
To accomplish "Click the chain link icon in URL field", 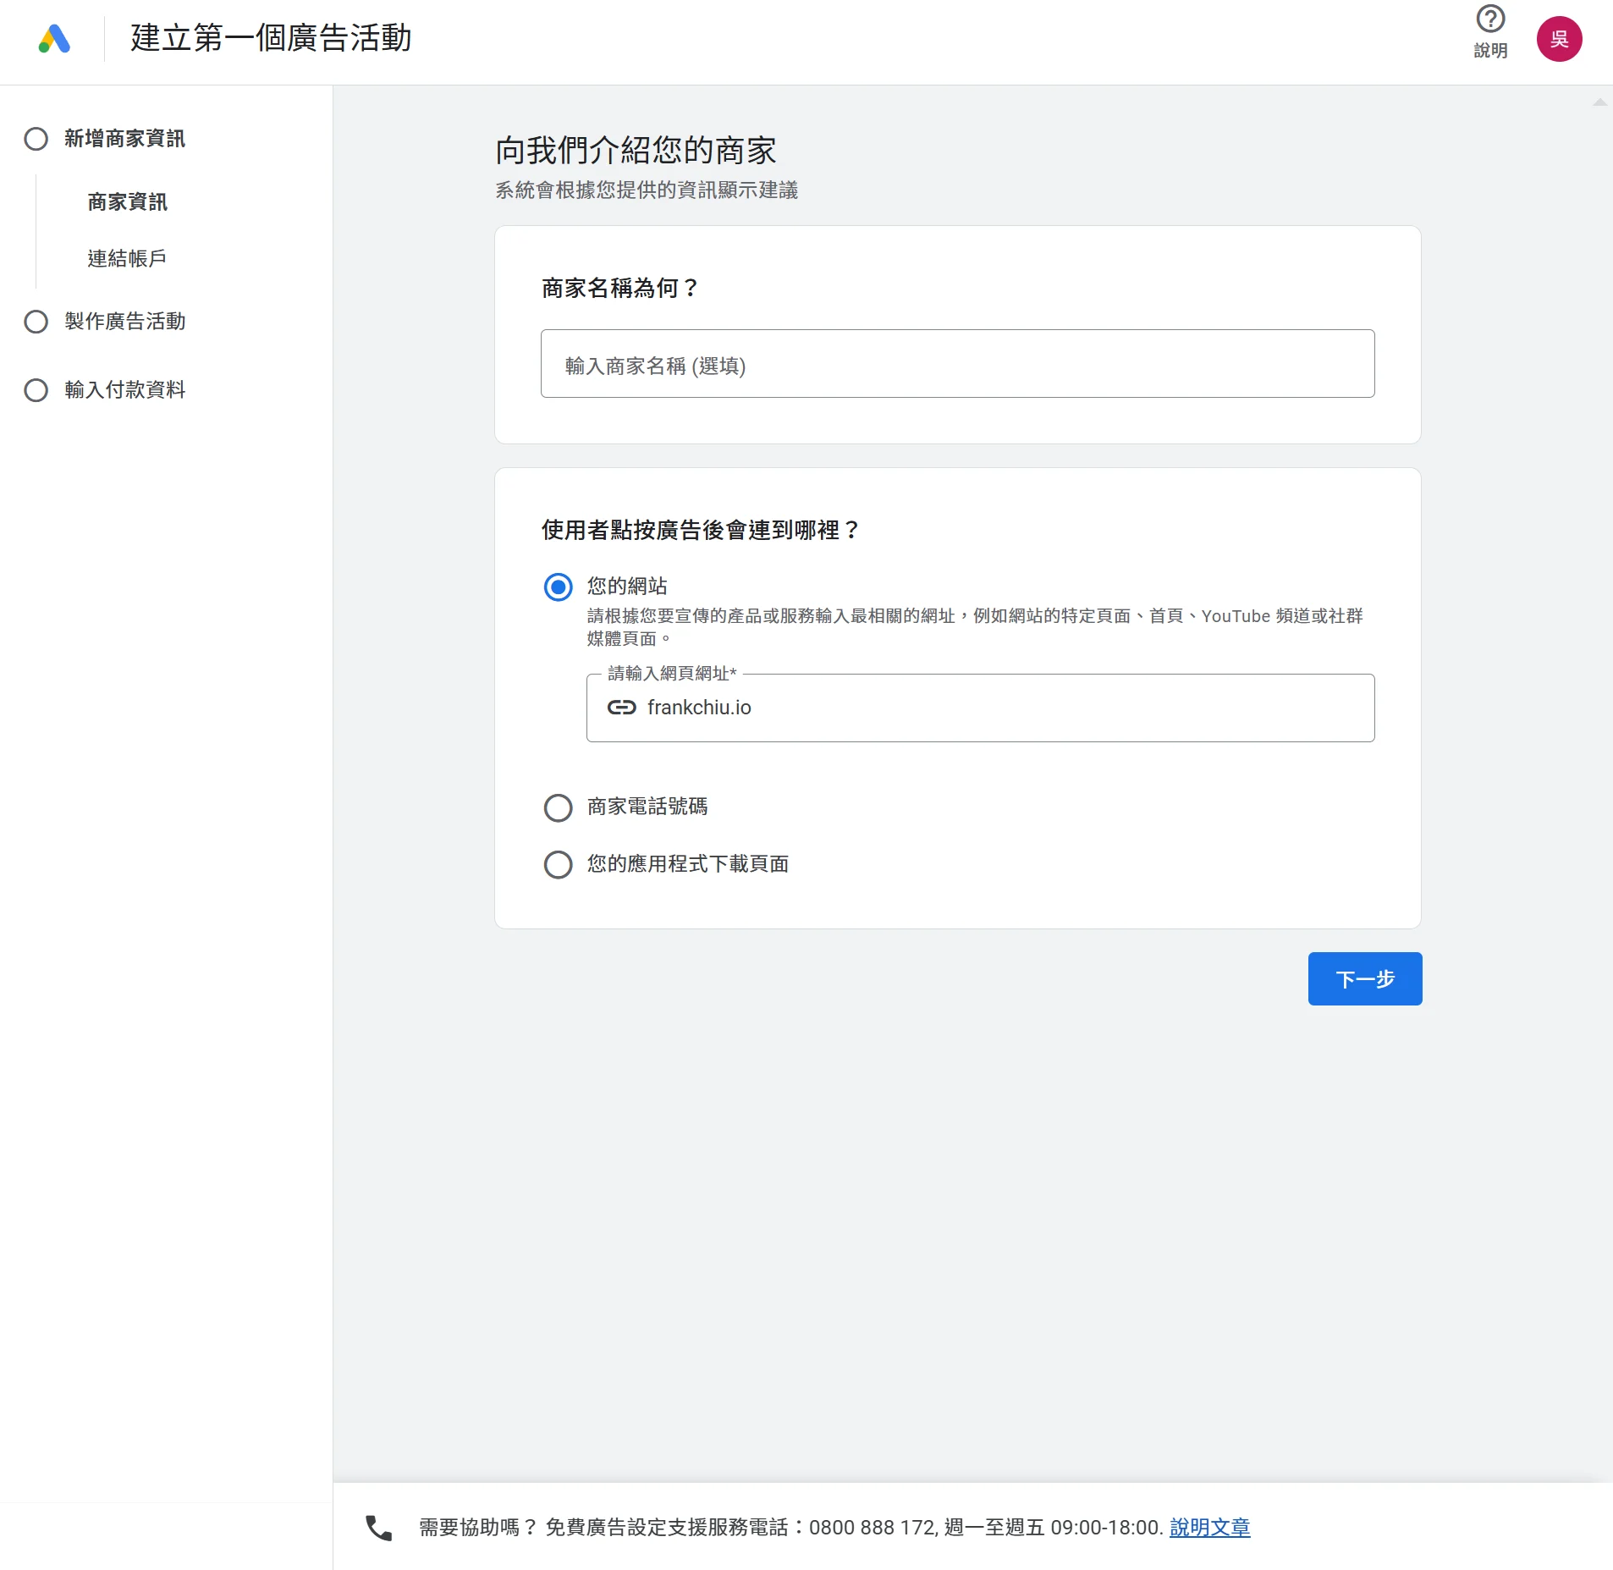I will pyautogui.click(x=621, y=708).
